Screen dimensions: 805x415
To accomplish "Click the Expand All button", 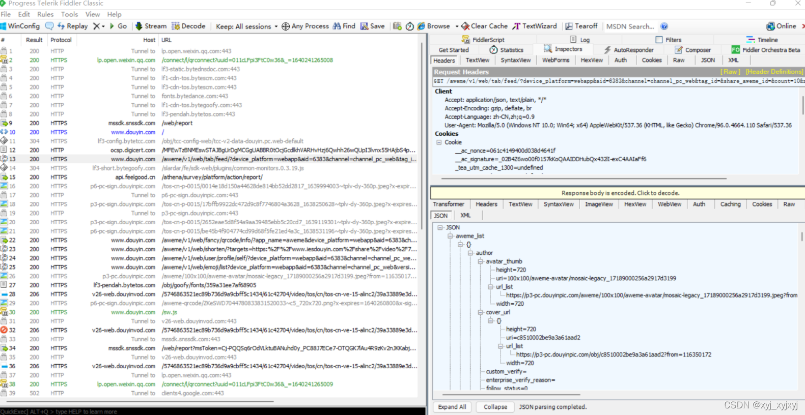I will point(452,407).
